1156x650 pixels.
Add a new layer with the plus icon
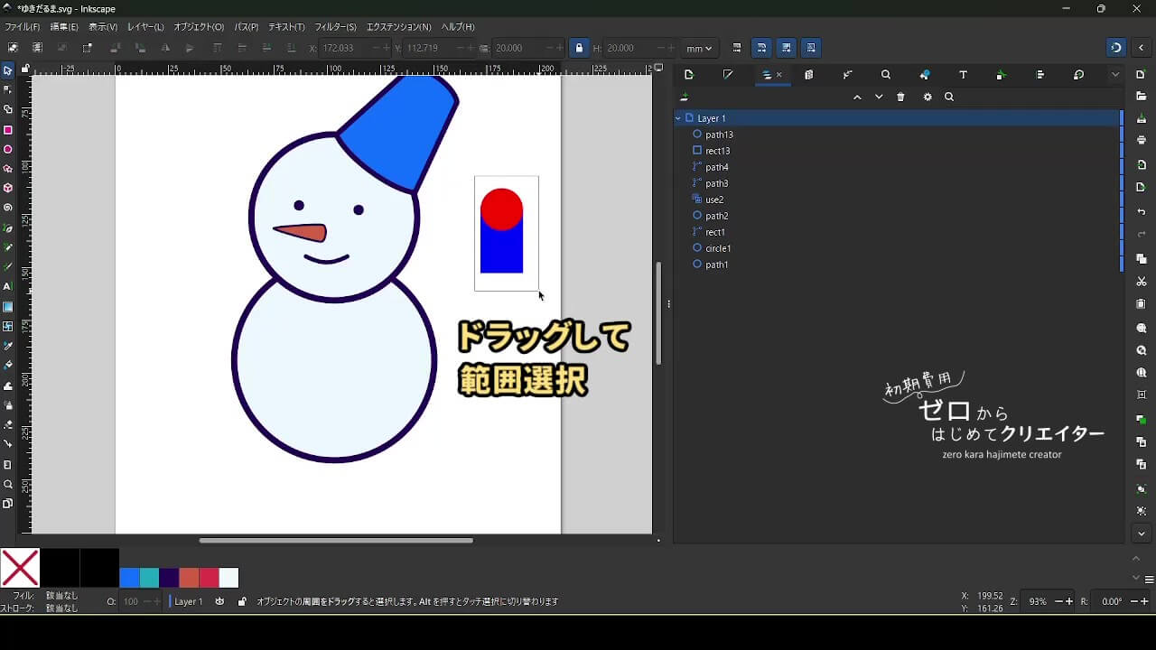click(685, 97)
